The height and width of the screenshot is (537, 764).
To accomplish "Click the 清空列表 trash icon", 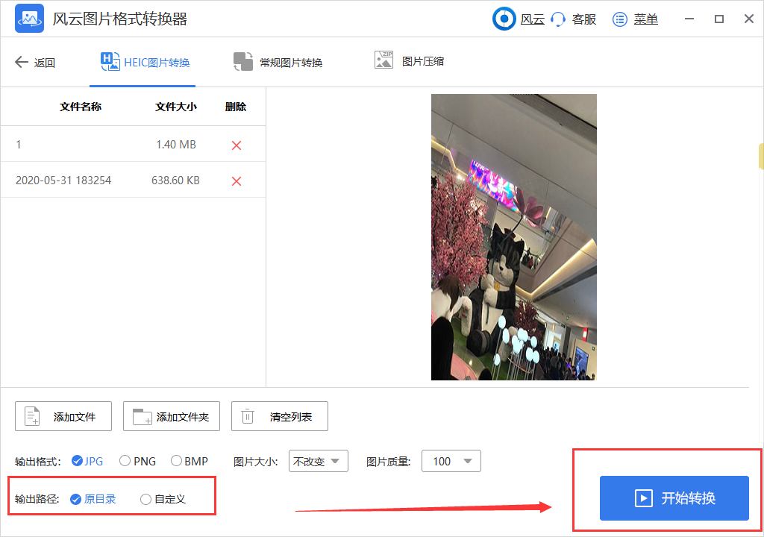I will pyautogui.click(x=248, y=416).
